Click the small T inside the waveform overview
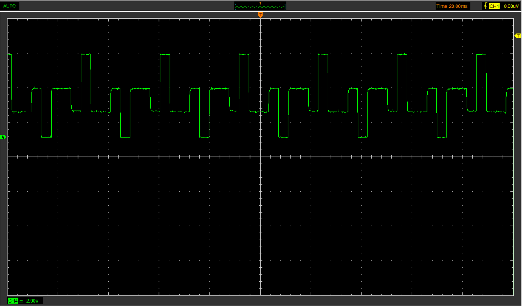522x306 pixels. point(260,3)
